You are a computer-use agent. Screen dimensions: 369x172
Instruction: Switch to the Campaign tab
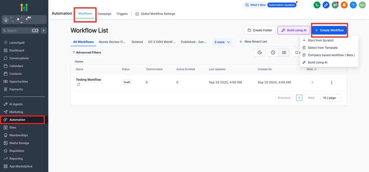[104, 14]
